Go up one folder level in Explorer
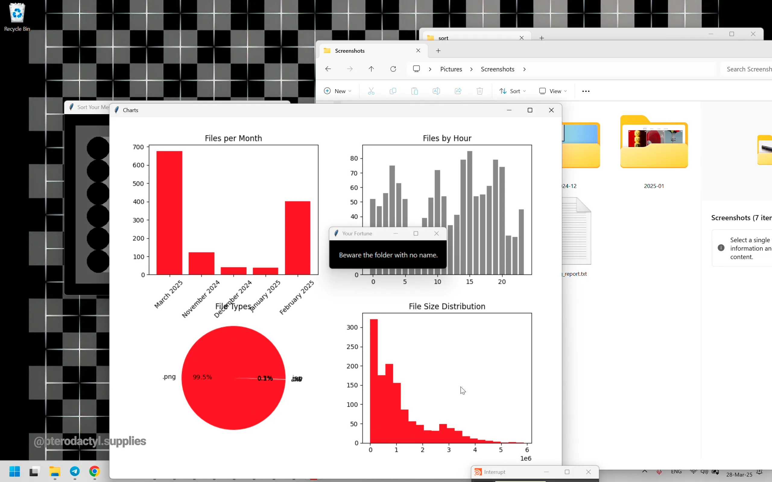Screen dimensions: 772x482 pos(371,69)
